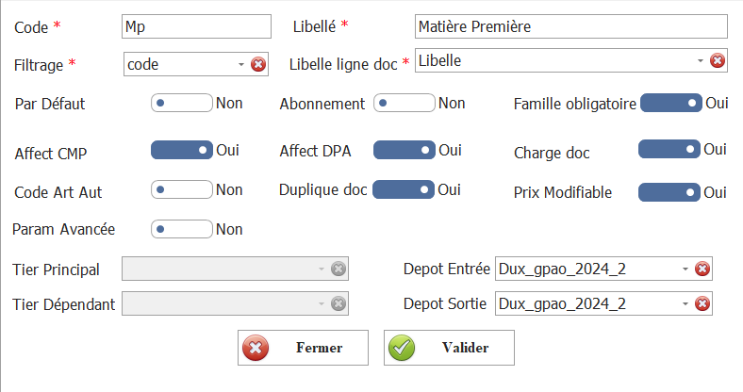743x392 pixels.
Task: Enable the Abonnement switch
Action: pos(405,103)
